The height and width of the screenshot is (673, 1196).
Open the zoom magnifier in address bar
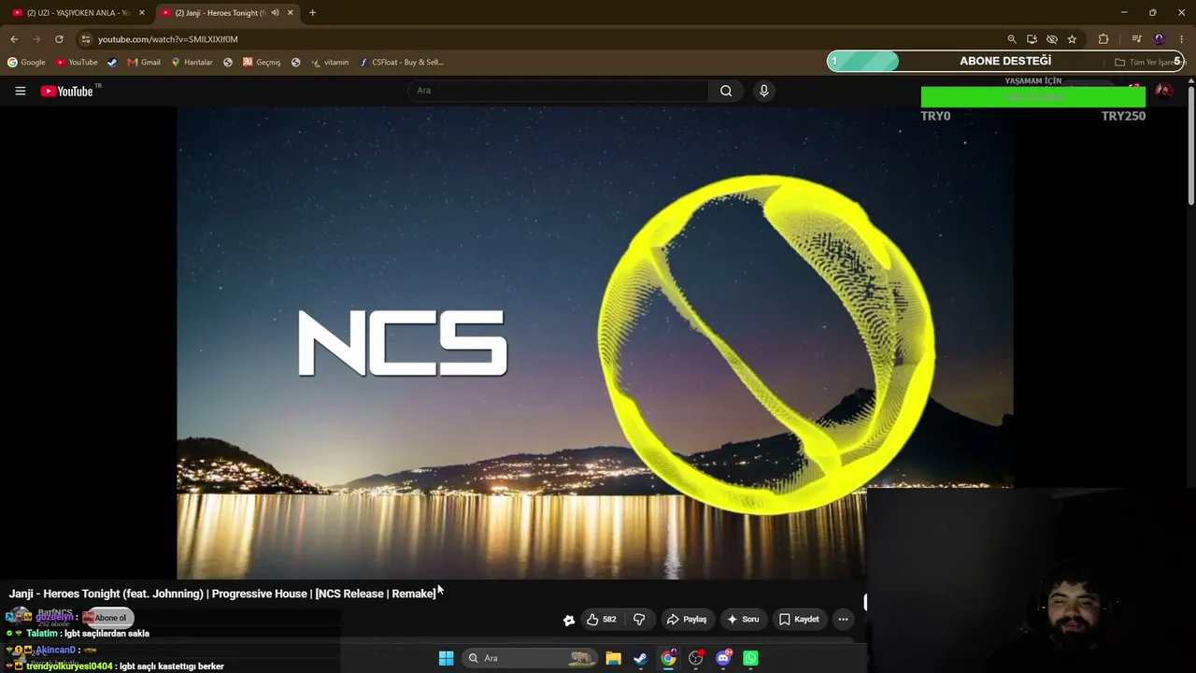click(x=1011, y=39)
